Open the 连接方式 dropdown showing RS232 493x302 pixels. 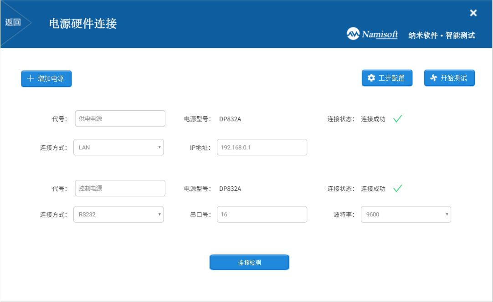(x=118, y=215)
